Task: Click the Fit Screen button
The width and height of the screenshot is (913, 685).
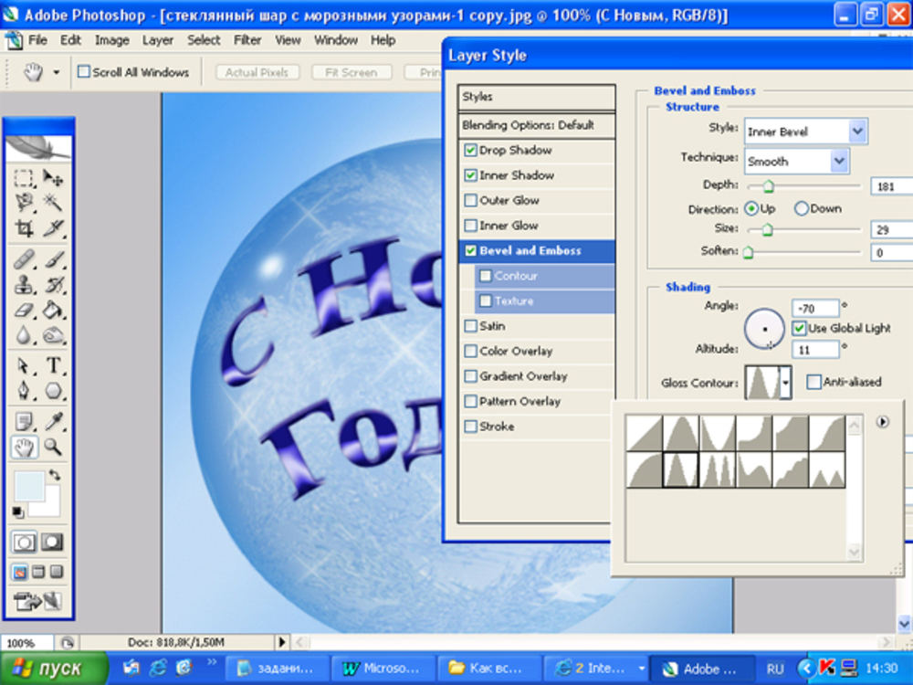Action: 352,72
